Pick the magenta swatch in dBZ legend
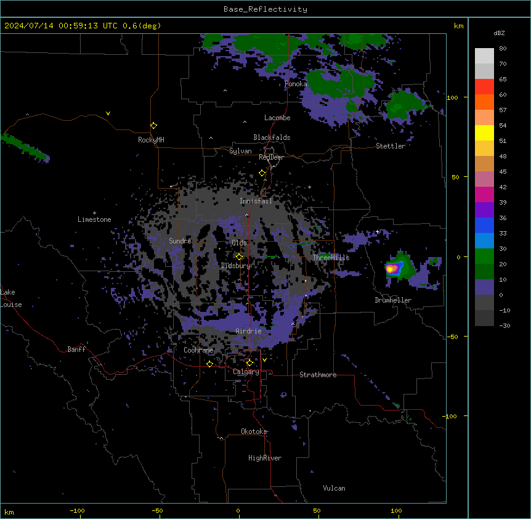531x519 pixels. pos(484,194)
